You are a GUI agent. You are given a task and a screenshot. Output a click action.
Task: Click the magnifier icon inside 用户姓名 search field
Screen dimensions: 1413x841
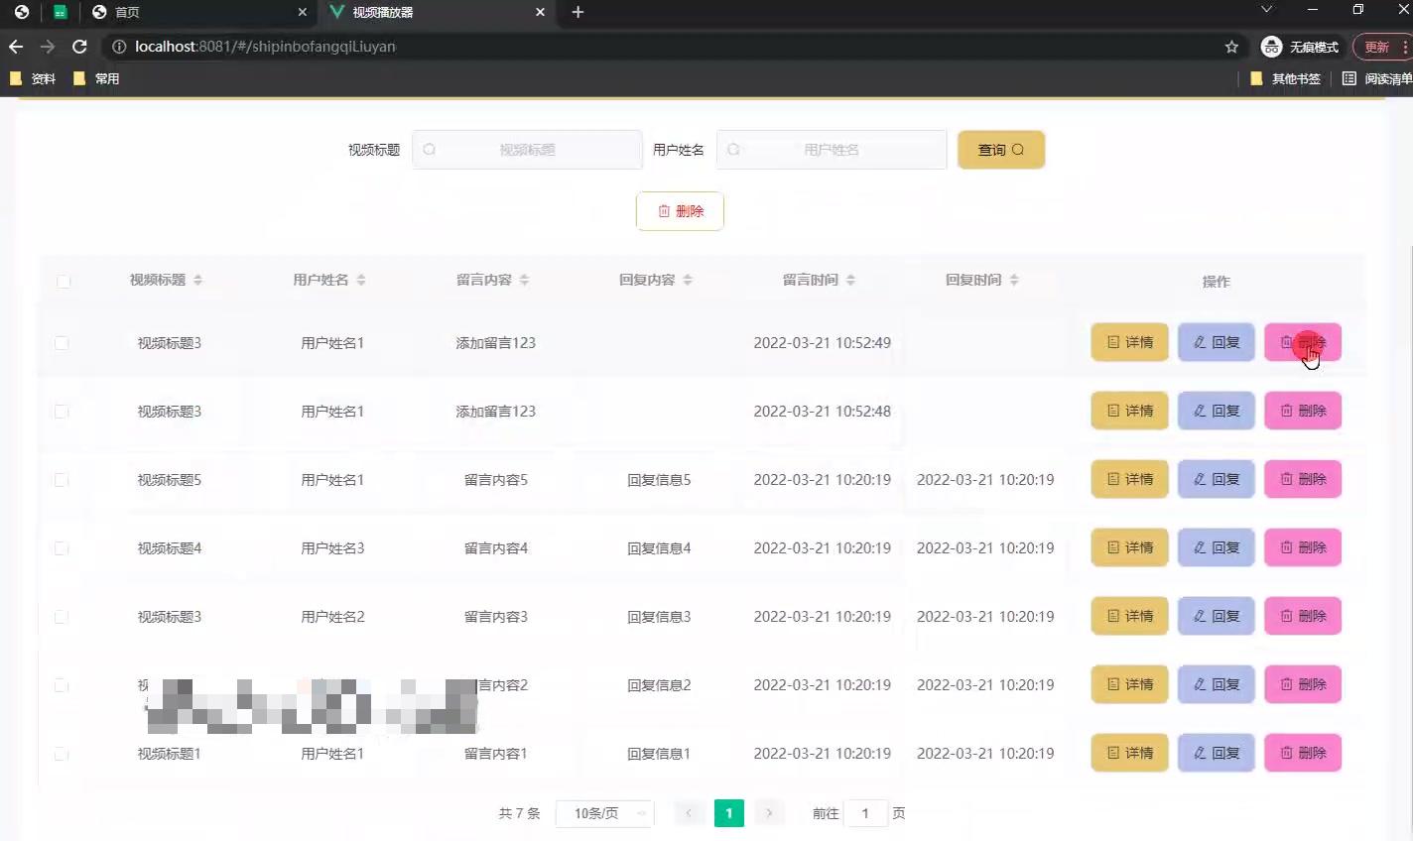click(734, 149)
